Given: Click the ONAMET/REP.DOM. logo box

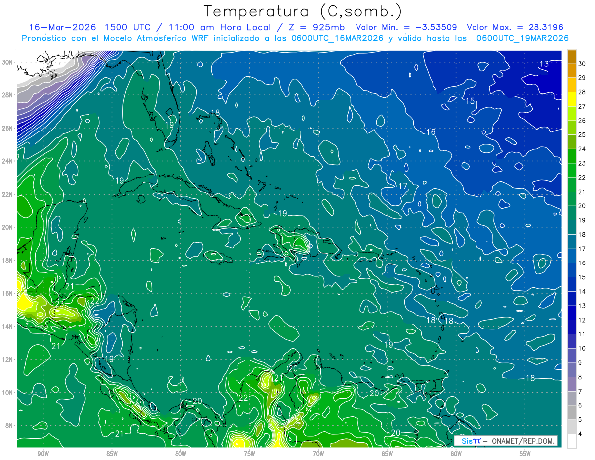Looking at the screenshot, I should click(x=505, y=441).
